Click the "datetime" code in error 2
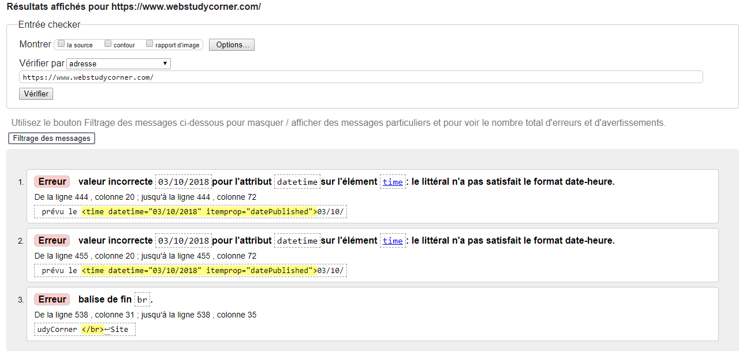This screenshot has height=351, width=739. tap(297, 240)
